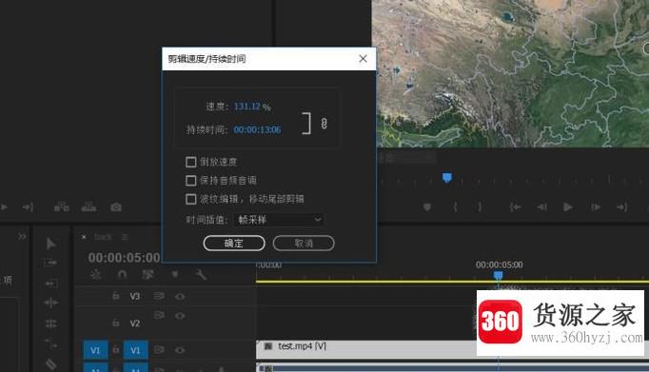Toggle V1 track output eye

(180, 350)
